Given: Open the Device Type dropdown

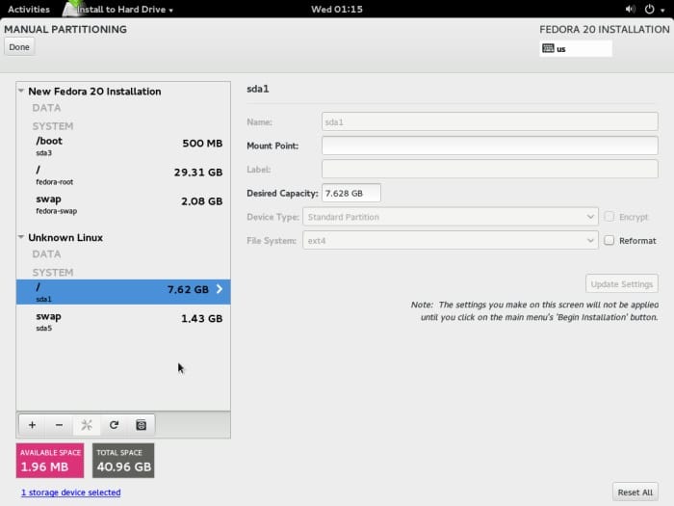Looking at the screenshot, I should [451, 217].
